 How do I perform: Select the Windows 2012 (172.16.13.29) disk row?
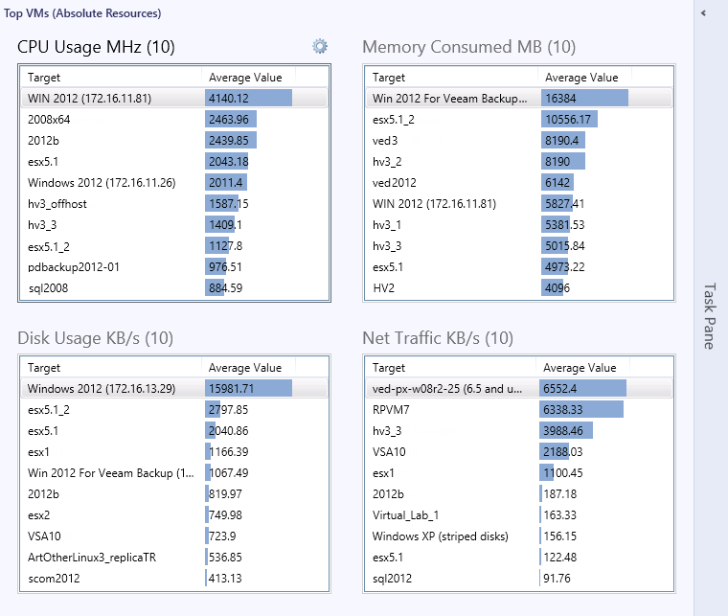[174, 389]
